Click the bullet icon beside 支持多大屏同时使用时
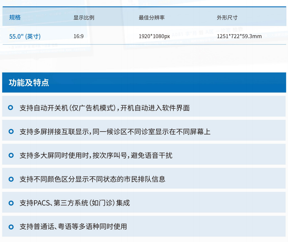This screenshot has width=288, height=242. [x=11, y=155]
